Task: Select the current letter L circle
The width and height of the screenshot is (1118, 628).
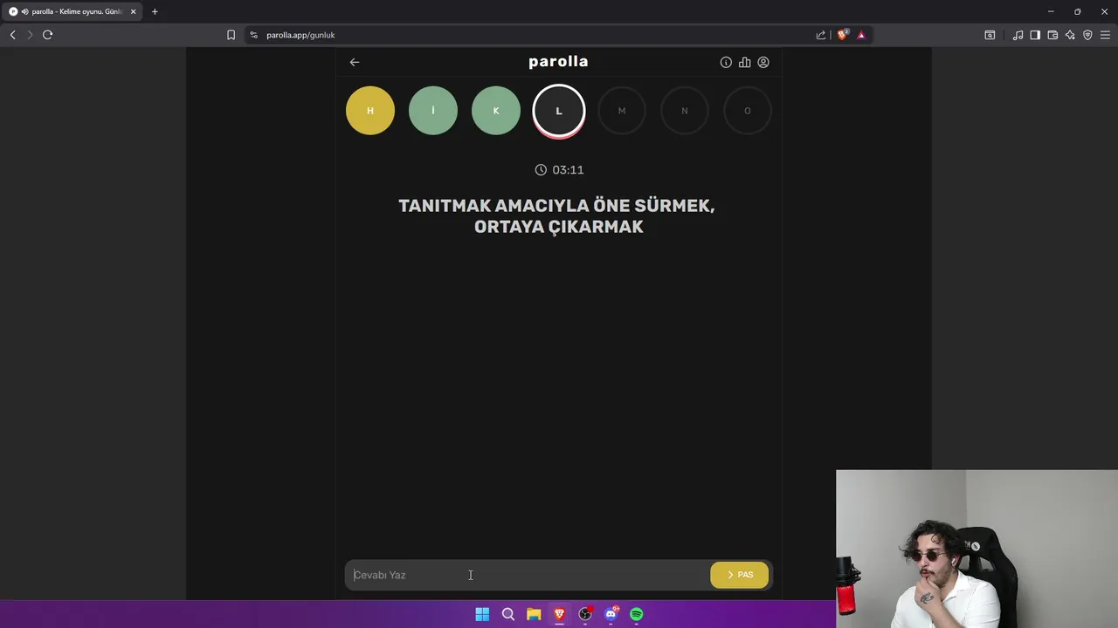Action: tap(559, 111)
